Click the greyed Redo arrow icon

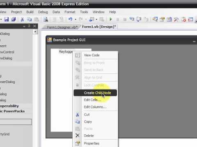[81, 19]
